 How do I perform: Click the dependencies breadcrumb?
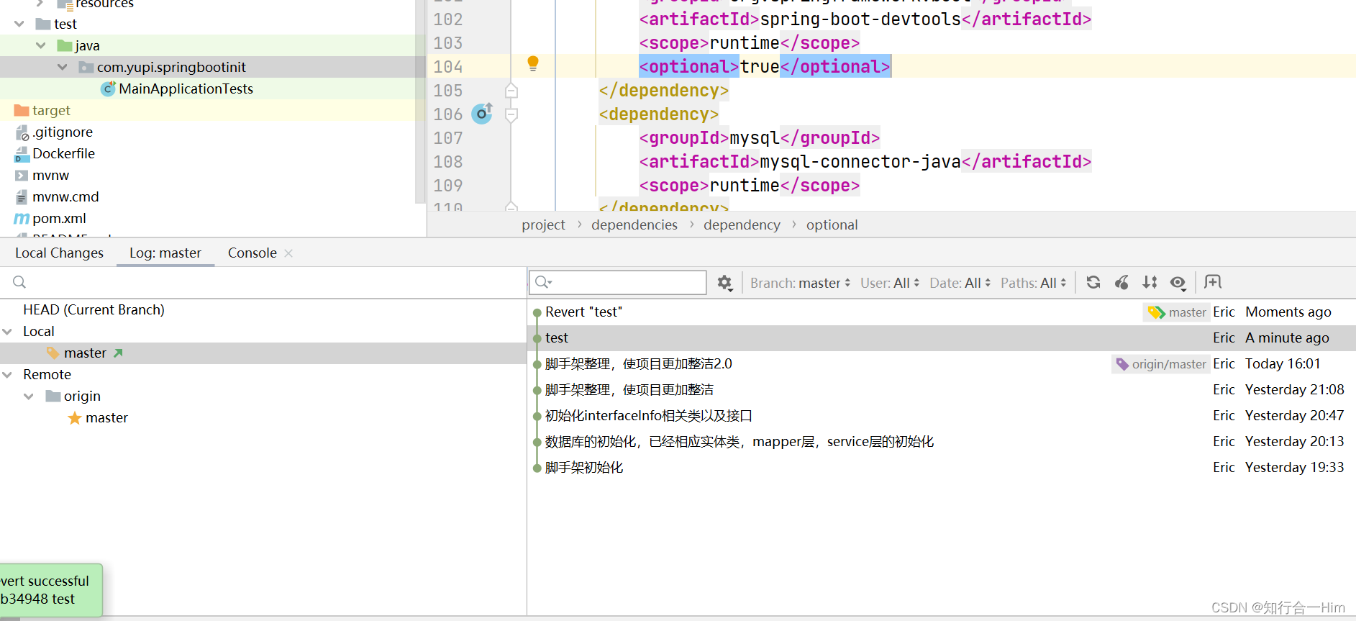pyautogui.click(x=634, y=225)
